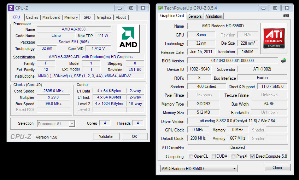
Task: Click the Version 1.58 text
Action: coord(46,137)
